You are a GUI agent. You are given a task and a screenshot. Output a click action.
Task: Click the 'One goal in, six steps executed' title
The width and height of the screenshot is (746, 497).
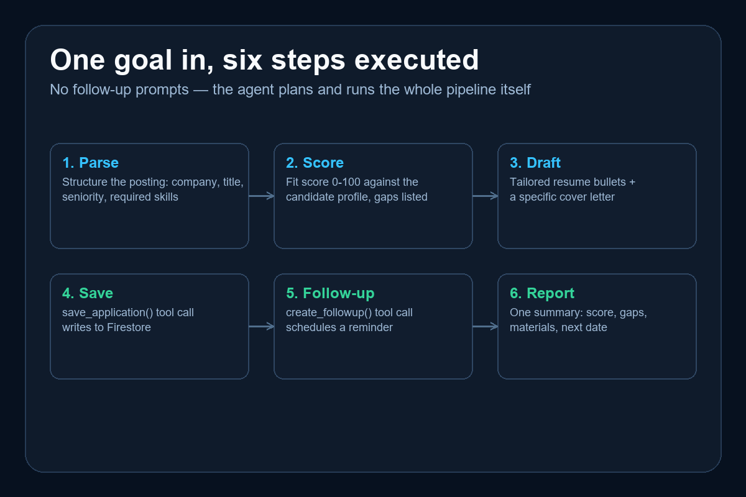tap(264, 60)
